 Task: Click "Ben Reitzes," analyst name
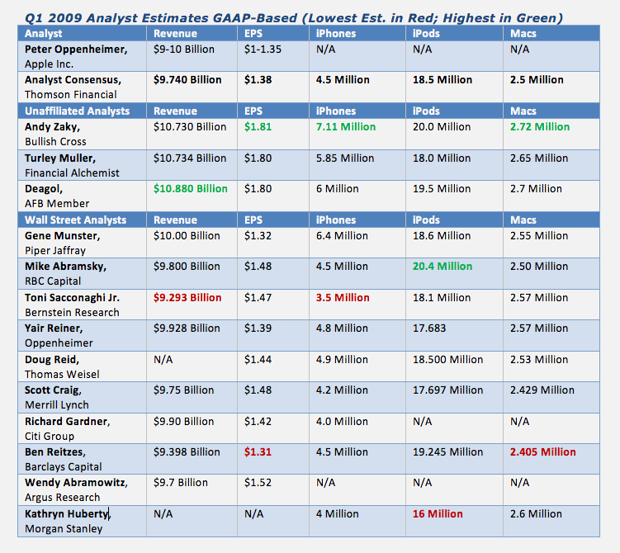[x=55, y=452]
